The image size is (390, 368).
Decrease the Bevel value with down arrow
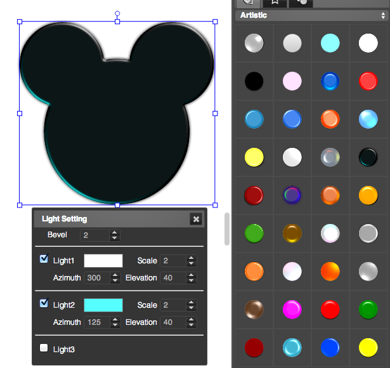point(114,238)
